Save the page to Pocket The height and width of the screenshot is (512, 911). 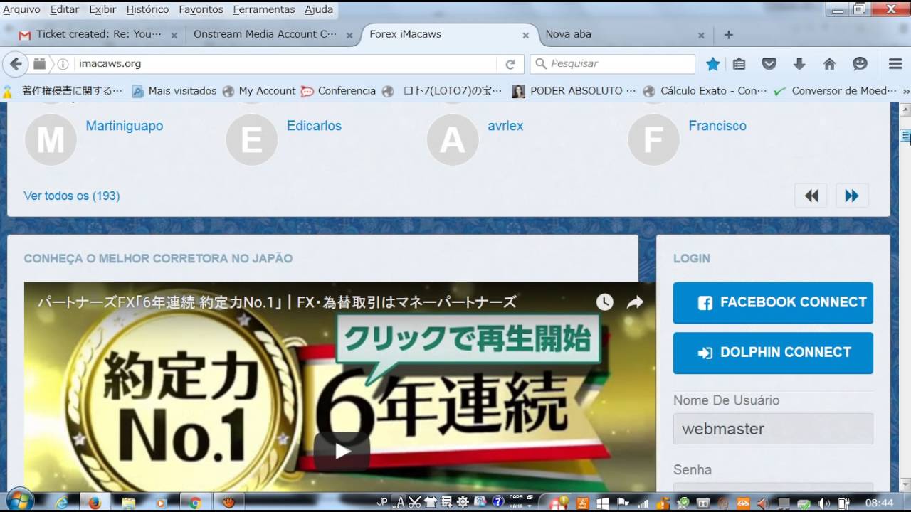tap(769, 64)
